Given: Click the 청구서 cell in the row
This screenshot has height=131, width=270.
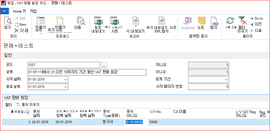Looking at the screenshot, I should tap(108, 122).
